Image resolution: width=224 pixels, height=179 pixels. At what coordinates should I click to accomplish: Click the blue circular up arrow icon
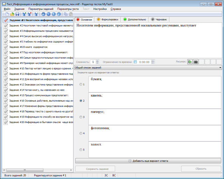43,14
